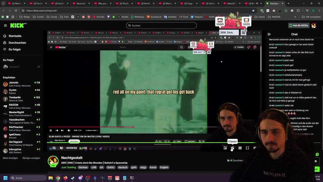323x182 pixels.
Task: Open picture-in-picture mini player for stream
Action: click(225, 148)
